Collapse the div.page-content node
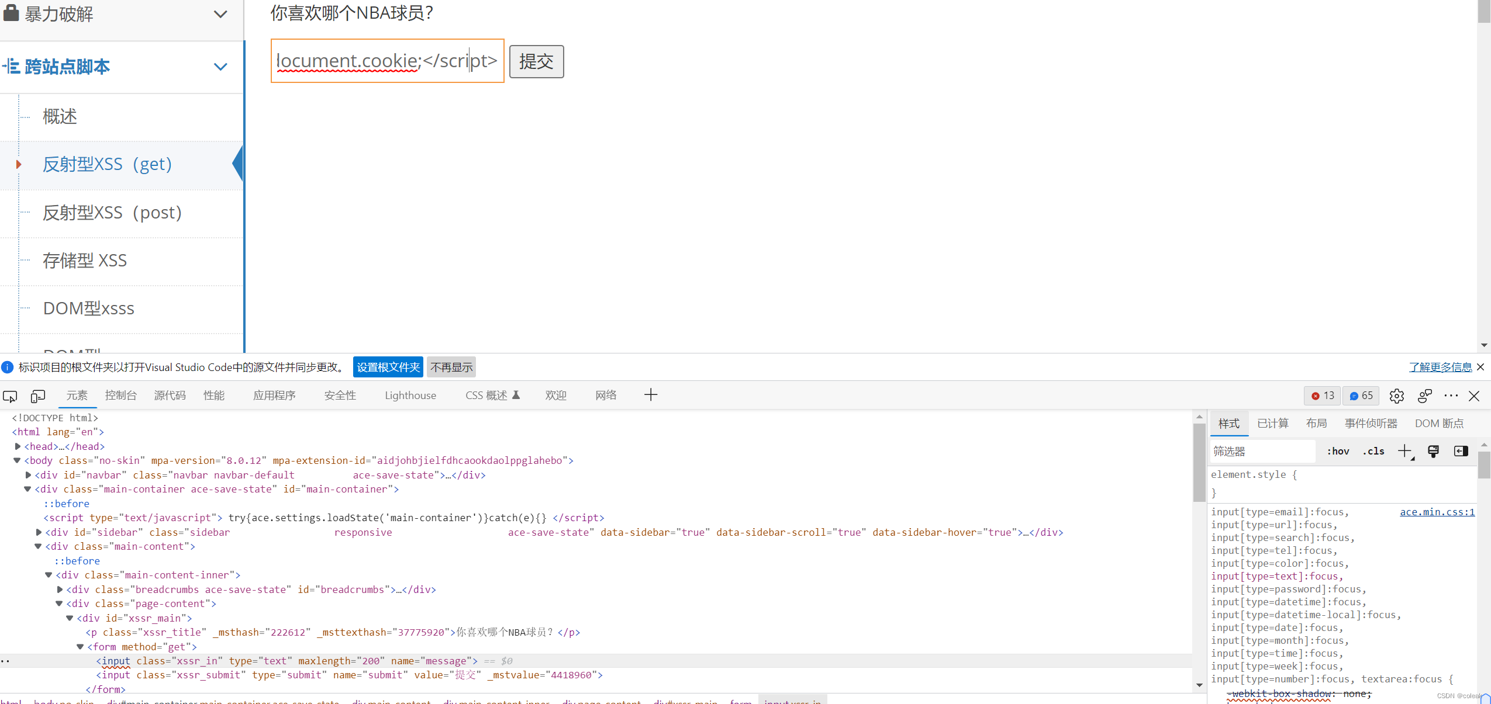Image resolution: width=1491 pixels, height=704 pixels. (x=59, y=604)
